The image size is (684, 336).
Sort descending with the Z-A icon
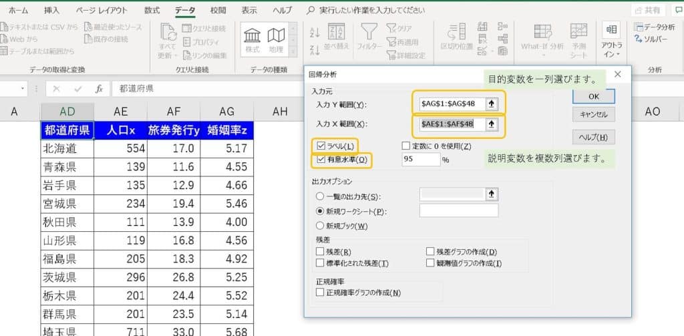pyautogui.click(x=315, y=49)
